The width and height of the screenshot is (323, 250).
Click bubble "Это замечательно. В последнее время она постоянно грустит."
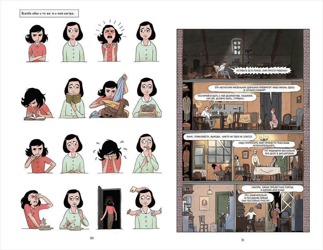pos(256,198)
